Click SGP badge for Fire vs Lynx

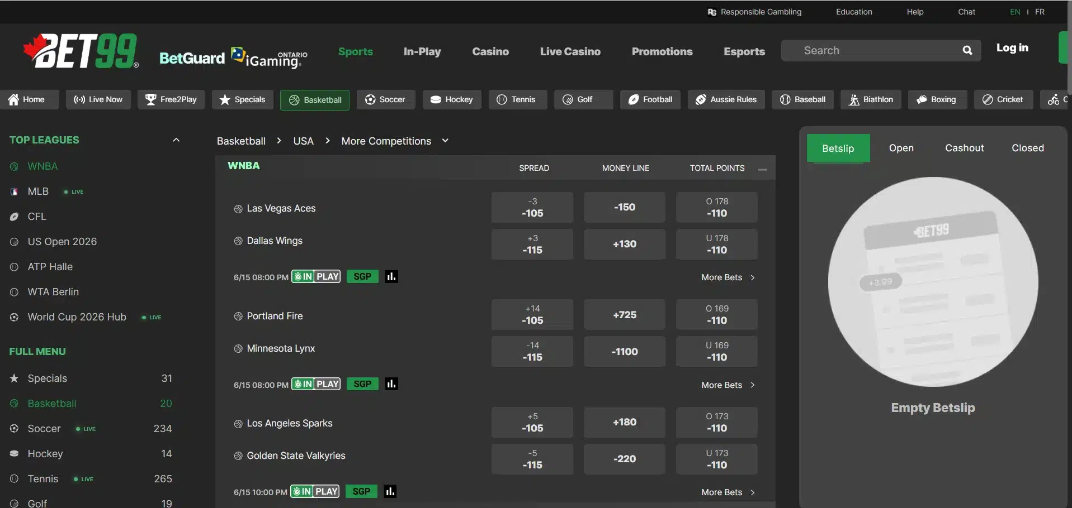[x=362, y=384]
